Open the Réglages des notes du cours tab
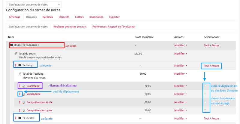Image resolution: width=240 pixels, height=124 pixels. [70, 26]
